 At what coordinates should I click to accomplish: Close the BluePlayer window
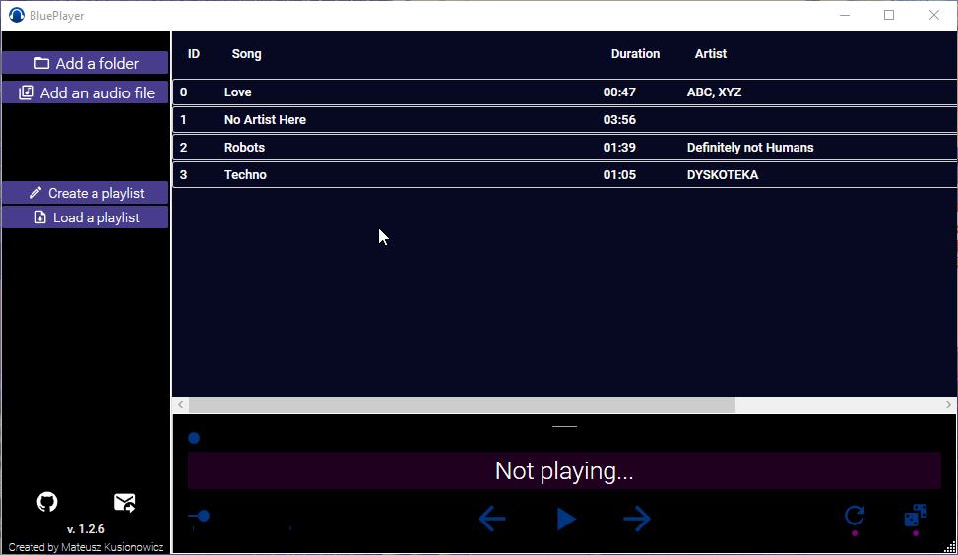pyautogui.click(x=934, y=16)
